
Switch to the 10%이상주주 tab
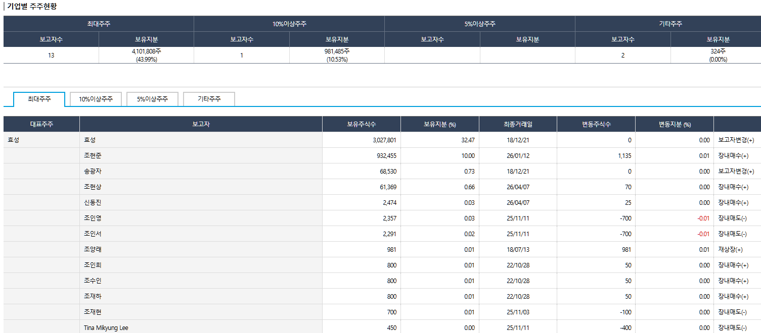[96, 99]
